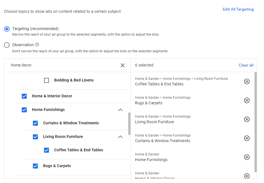Screen dimensions: 264x183
Task: Collapse the Home Furnishings category
Action: coord(120,110)
